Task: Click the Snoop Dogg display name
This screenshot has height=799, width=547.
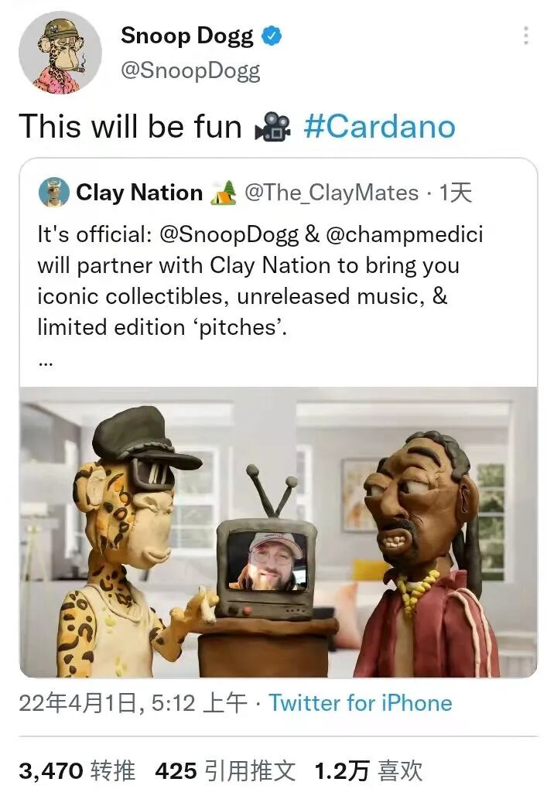Action: click(187, 36)
